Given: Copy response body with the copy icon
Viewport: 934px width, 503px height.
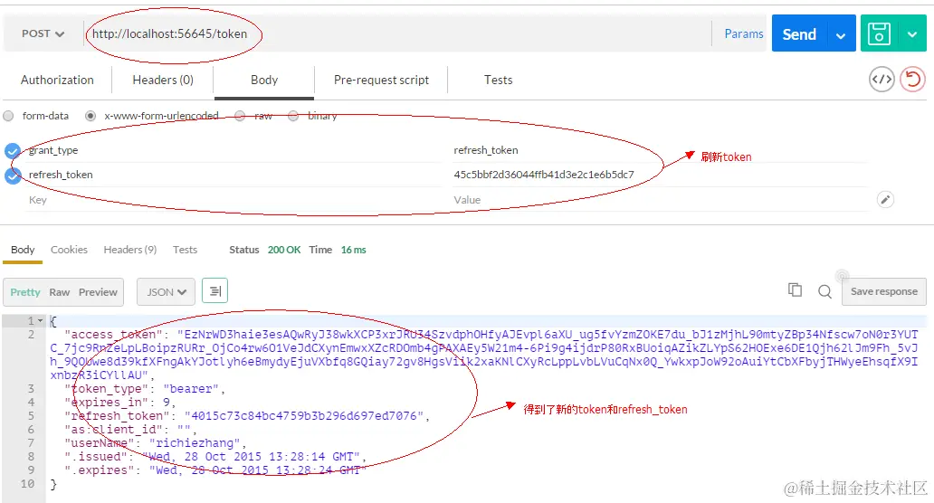Looking at the screenshot, I should [795, 290].
